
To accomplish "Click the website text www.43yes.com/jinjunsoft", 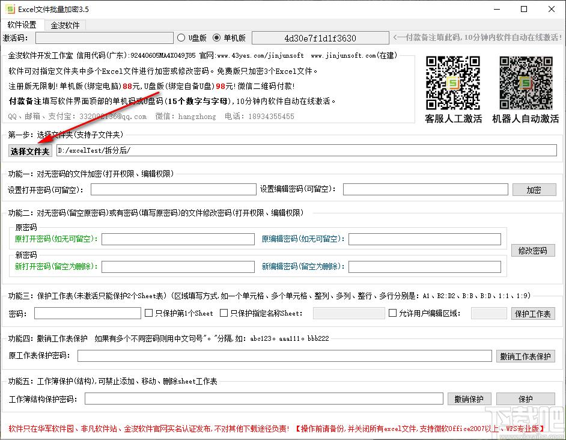I will tap(260, 56).
